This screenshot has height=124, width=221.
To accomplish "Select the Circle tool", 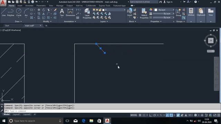I will click(19, 12).
